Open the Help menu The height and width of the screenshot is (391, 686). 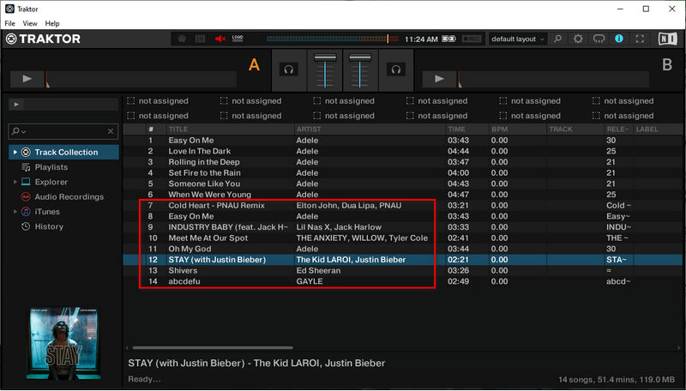[x=52, y=24]
